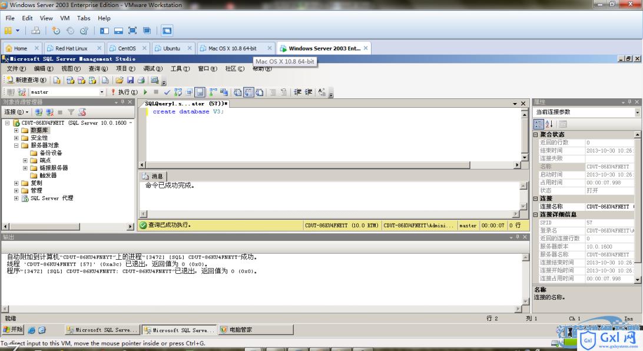Open the VMware VM menu

pos(64,18)
